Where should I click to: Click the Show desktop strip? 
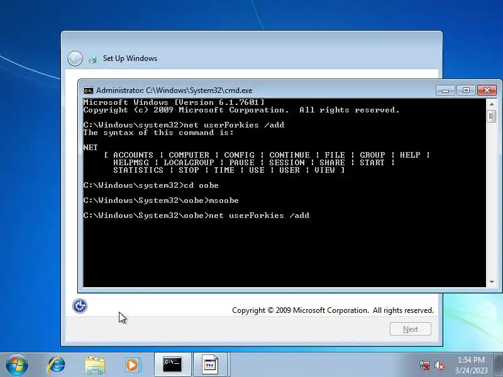(499, 364)
